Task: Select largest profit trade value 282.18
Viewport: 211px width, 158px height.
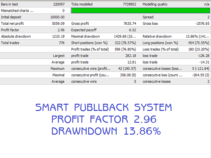Action: coord(131,56)
